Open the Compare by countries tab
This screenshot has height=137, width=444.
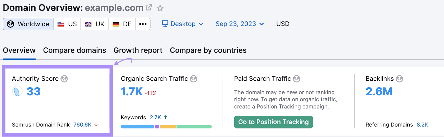[x=208, y=50]
